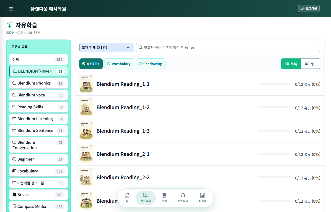Switch to 목록 list view

(291, 64)
